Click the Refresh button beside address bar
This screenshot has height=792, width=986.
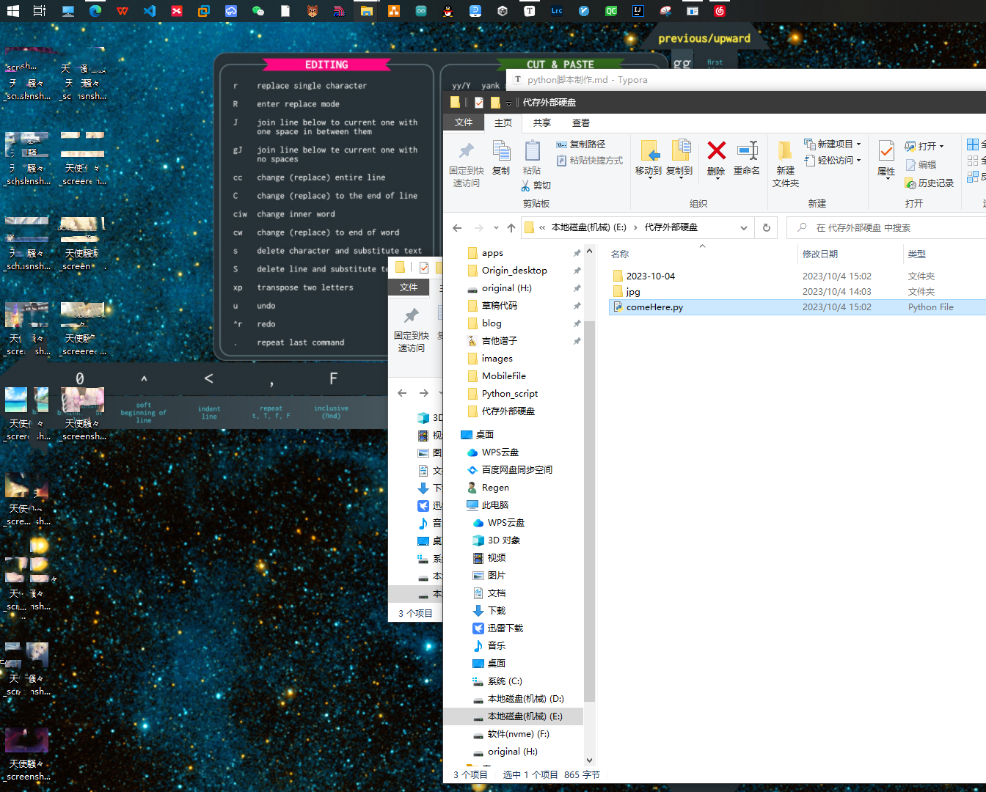tap(766, 228)
